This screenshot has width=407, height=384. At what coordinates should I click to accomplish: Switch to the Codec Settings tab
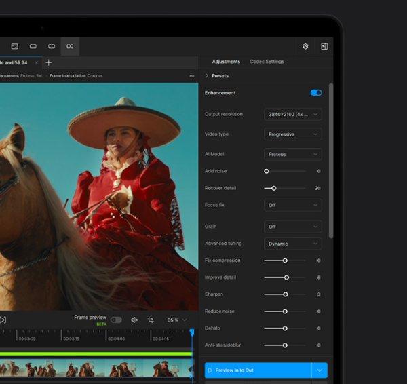(x=267, y=62)
